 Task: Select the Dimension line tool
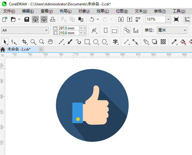point(127,42)
